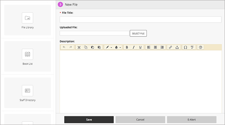Run spell check icon
The height and width of the screenshot is (125, 225).
192,47
